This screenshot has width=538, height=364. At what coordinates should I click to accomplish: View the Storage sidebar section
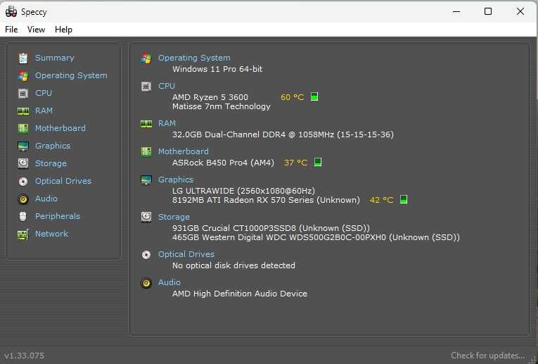tap(51, 163)
